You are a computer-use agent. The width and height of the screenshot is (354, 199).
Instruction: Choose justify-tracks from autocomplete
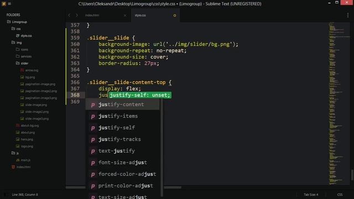(122, 139)
